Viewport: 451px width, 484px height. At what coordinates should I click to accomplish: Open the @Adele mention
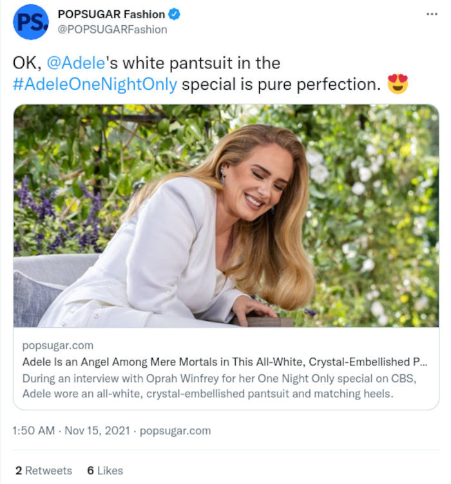click(x=73, y=63)
